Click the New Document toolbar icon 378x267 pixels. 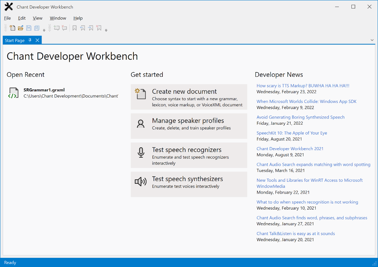pos(12,28)
